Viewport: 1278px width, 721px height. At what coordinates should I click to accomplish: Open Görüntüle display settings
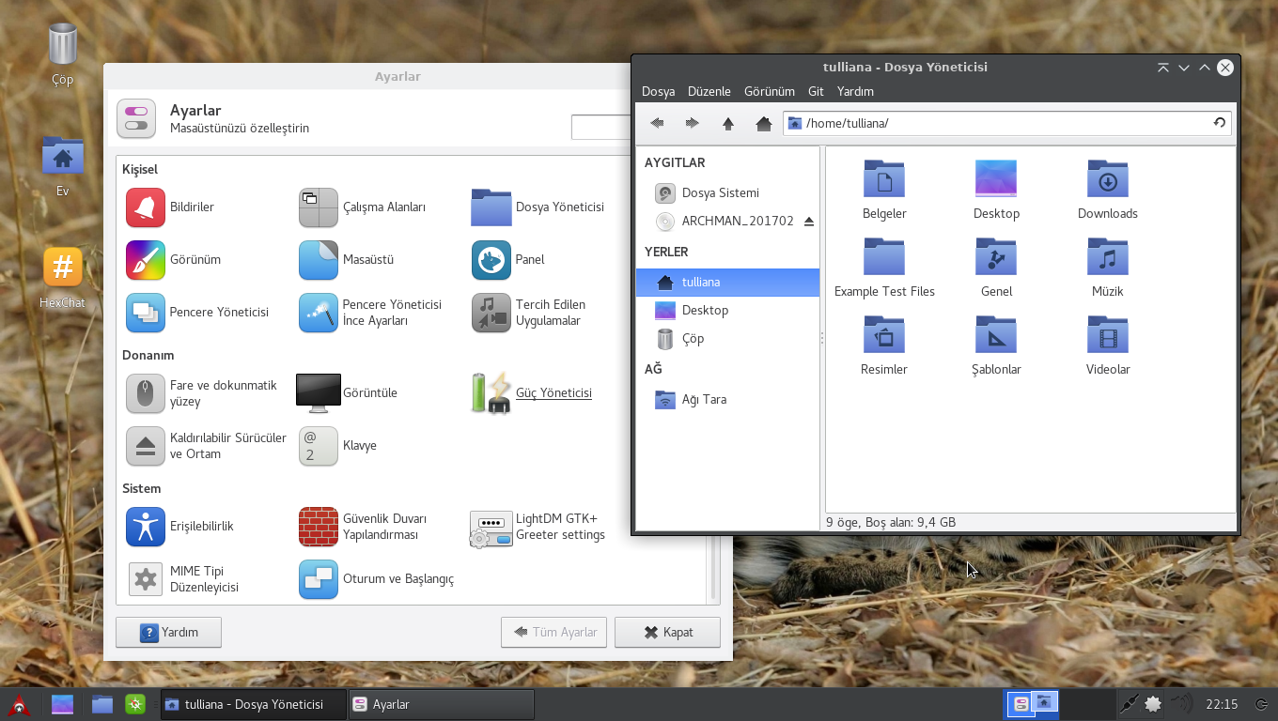(x=347, y=393)
